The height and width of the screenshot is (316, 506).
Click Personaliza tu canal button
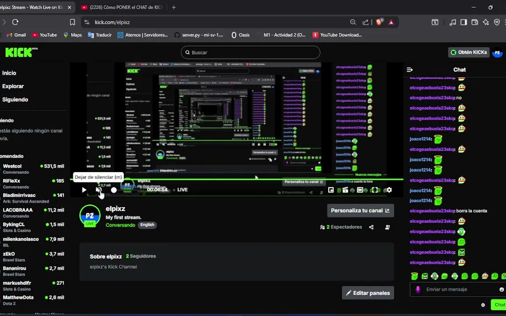pyautogui.click(x=361, y=211)
